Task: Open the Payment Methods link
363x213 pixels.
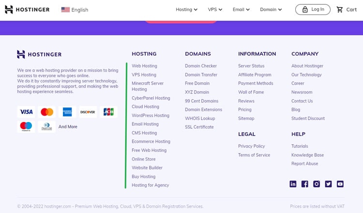Action: pyautogui.click(x=256, y=83)
